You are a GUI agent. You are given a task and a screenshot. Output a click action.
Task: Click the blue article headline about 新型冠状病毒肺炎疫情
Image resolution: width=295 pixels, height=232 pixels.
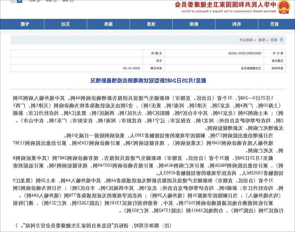pos(148,81)
